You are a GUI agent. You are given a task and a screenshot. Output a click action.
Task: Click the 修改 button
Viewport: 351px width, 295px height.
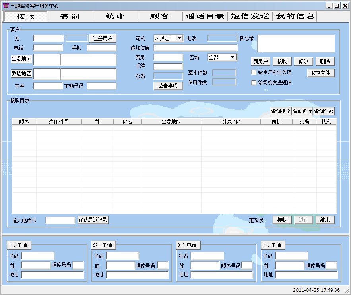click(x=304, y=61)
